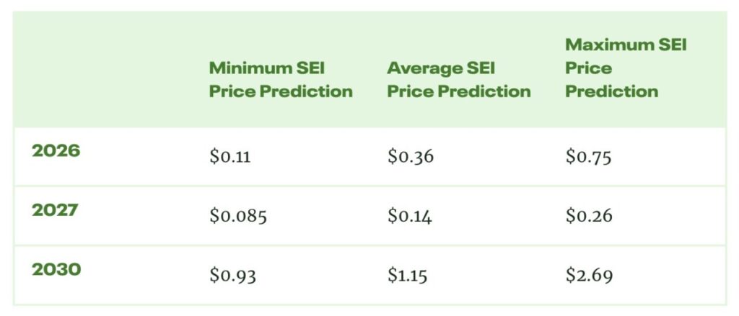
Task: Select the 2030 row label
Action: (x=56, y=270)
